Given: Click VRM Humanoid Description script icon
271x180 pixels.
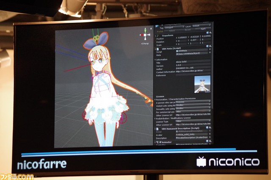Looking at the screenshot, I should point(158,129).
